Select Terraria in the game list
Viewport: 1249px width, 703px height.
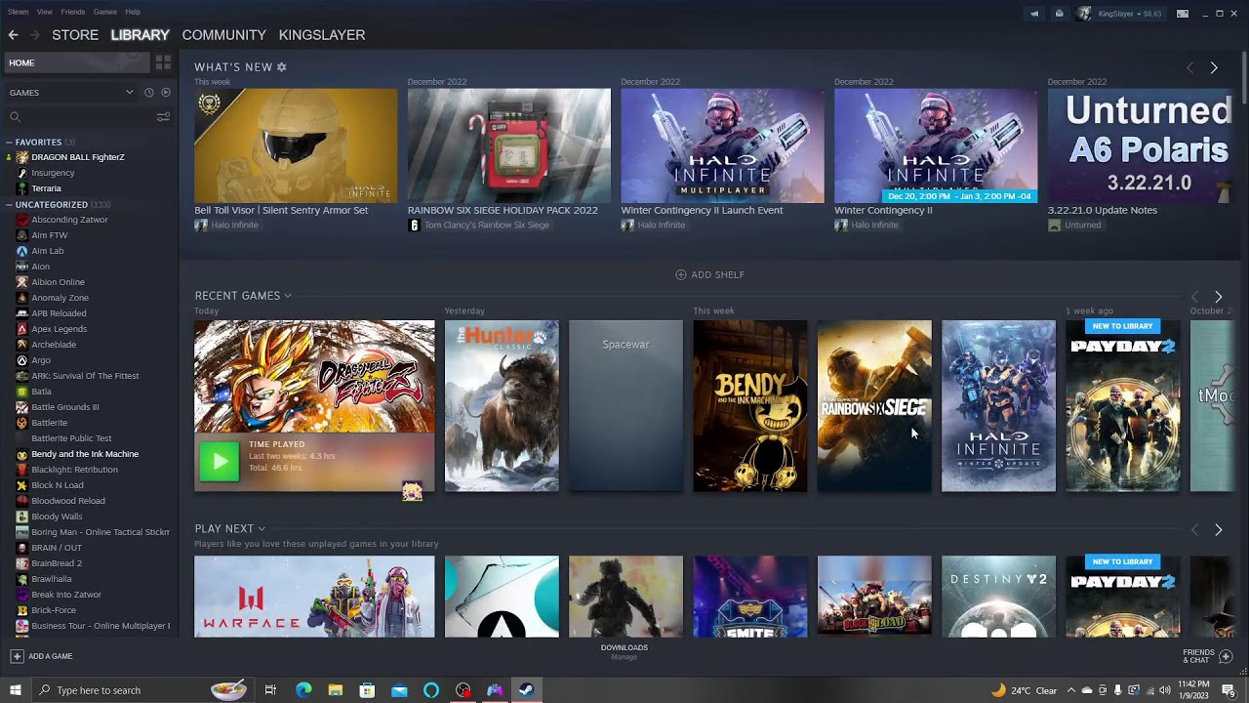(x=46, y=188)
